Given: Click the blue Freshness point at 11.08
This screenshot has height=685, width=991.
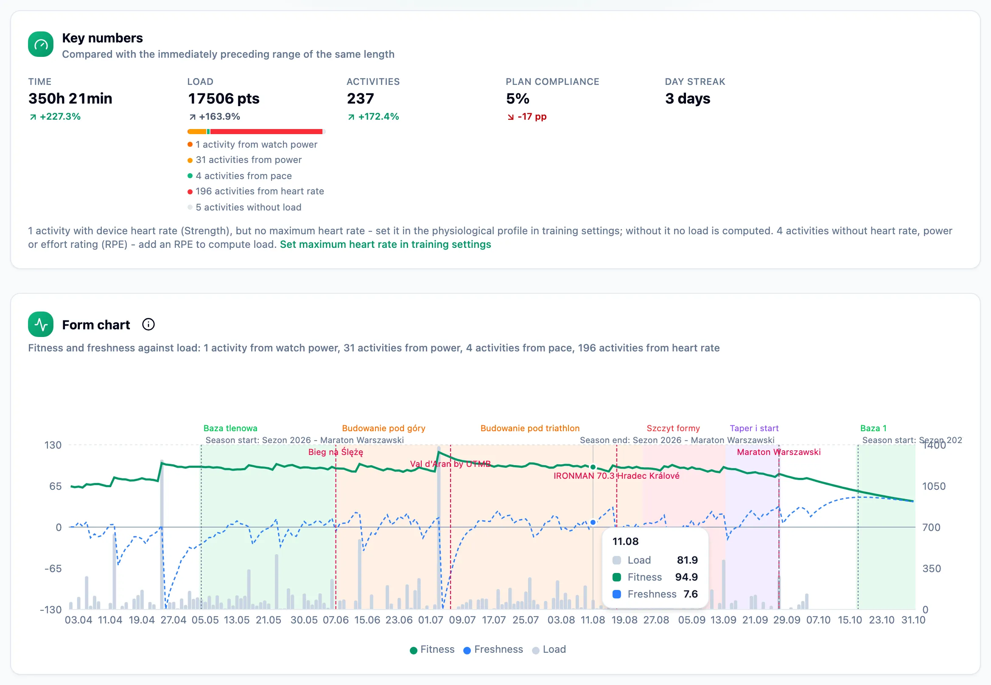Looking at the screenshot, I should [x=593, y=522].
